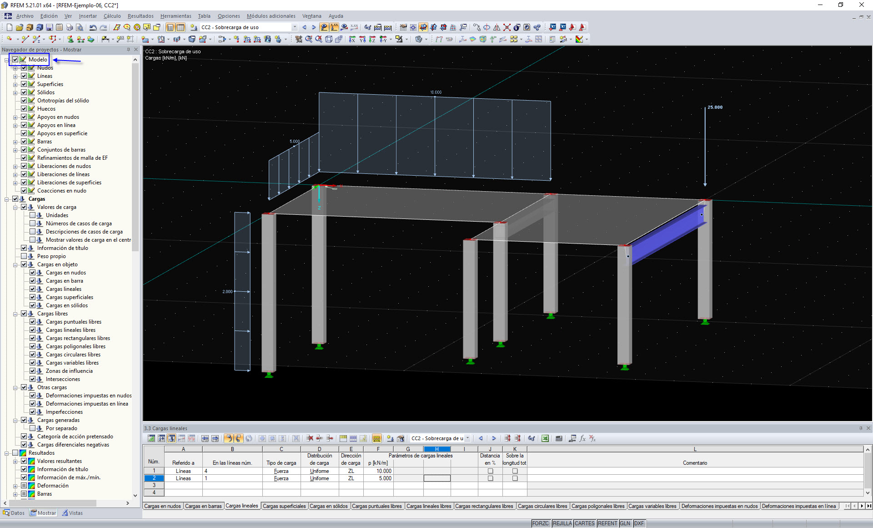Click the Print icon in toolbar
The height and width of the screenshot is (528, 873).
pyautogui.click(x=69, y=27)
